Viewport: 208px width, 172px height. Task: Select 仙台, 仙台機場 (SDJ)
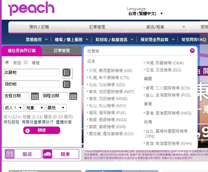point(107,85)
